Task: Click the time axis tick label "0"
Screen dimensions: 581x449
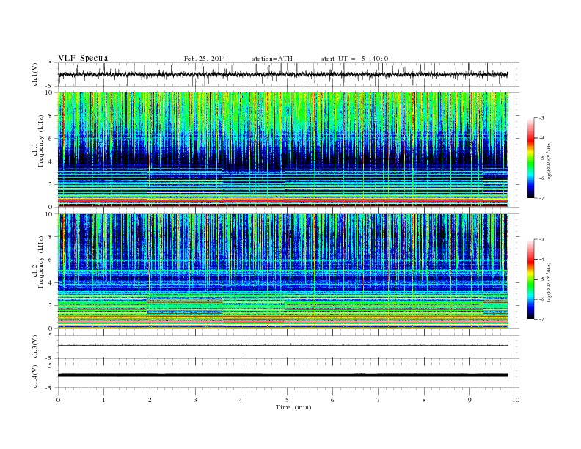Action: click(x=58, y=400)
